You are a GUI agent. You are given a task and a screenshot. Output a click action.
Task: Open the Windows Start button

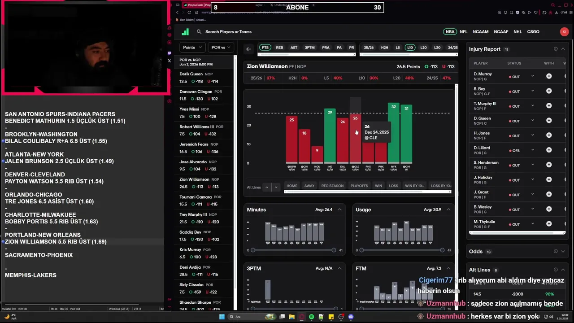[222, 317]
